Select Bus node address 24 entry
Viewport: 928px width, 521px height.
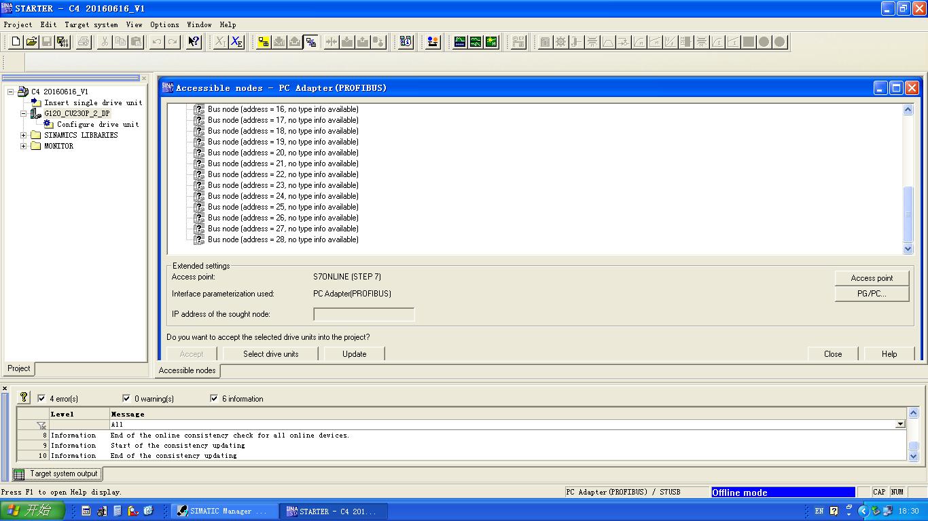pos(283,196)
